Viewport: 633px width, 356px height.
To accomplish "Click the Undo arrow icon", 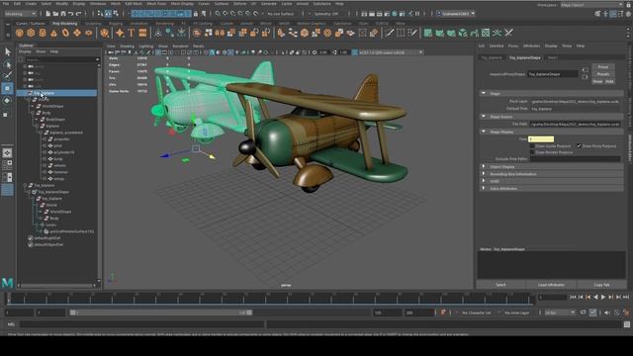I will click(x=71, y=14).
